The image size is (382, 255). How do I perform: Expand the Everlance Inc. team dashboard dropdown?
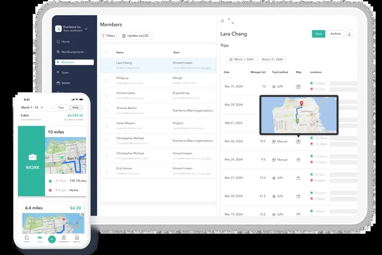[x=86, y=29]
